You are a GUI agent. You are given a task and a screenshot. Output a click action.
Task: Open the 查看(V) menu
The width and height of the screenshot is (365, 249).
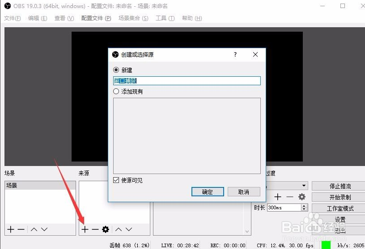(x=64, y=18)
